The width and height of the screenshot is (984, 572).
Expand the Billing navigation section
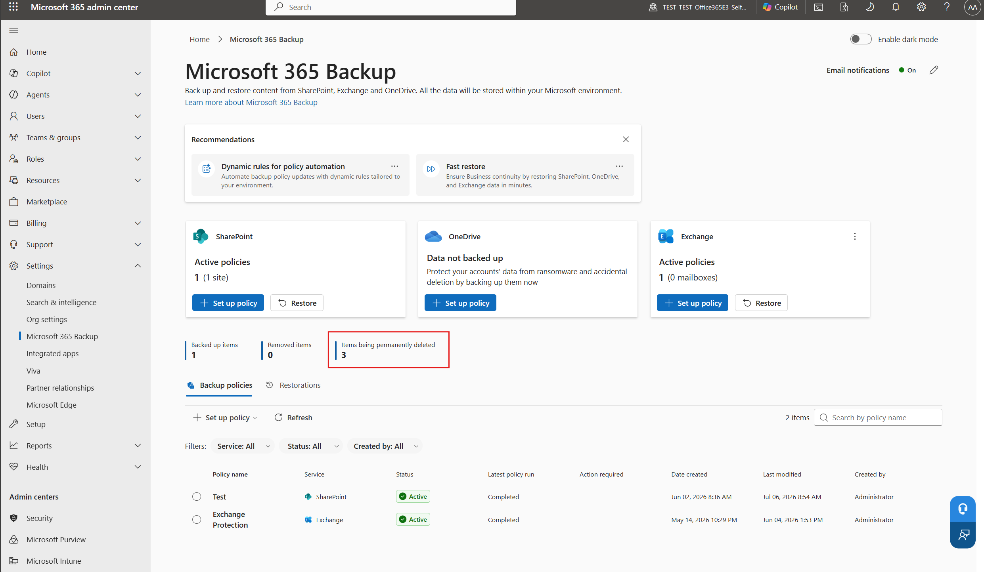tap(138, 223)
